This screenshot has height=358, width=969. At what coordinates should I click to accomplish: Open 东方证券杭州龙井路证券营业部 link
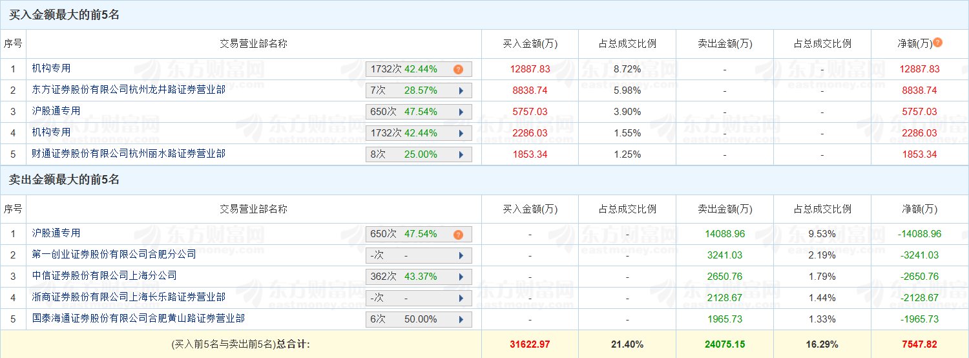point(129,90)
